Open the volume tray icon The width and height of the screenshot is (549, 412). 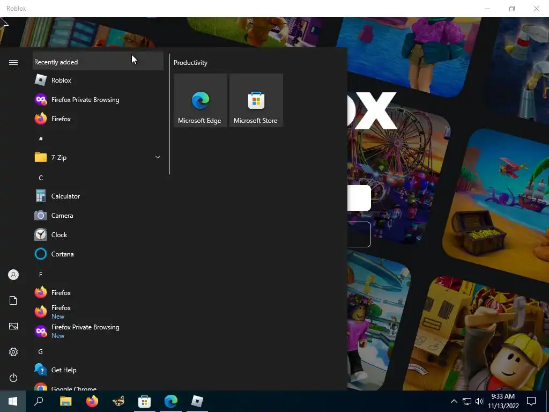click(479, 401)
